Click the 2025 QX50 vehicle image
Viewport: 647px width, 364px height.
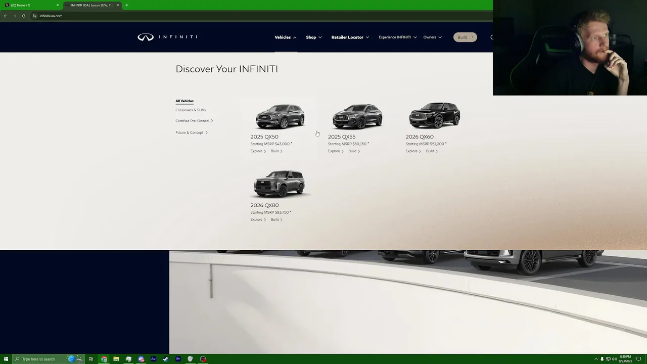(x=280, y=116)
